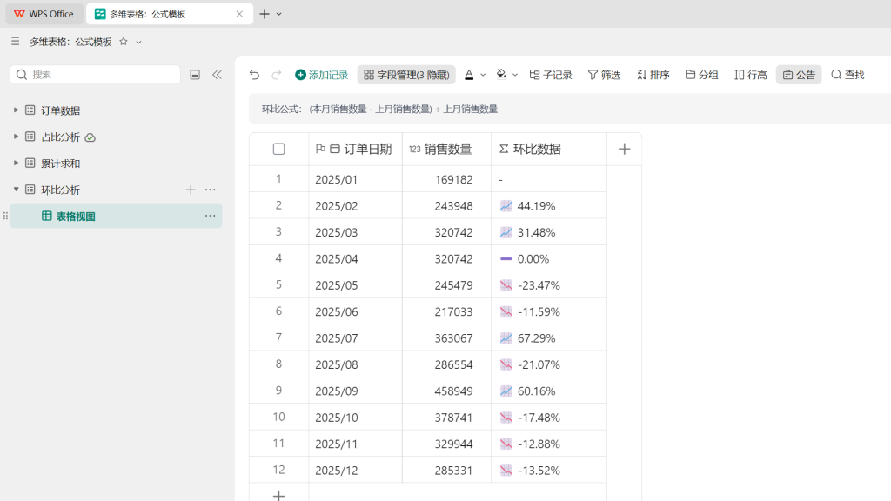891x501 pixels.
Task: Click the redo arrow icon
Action: (x=276, y=75)
